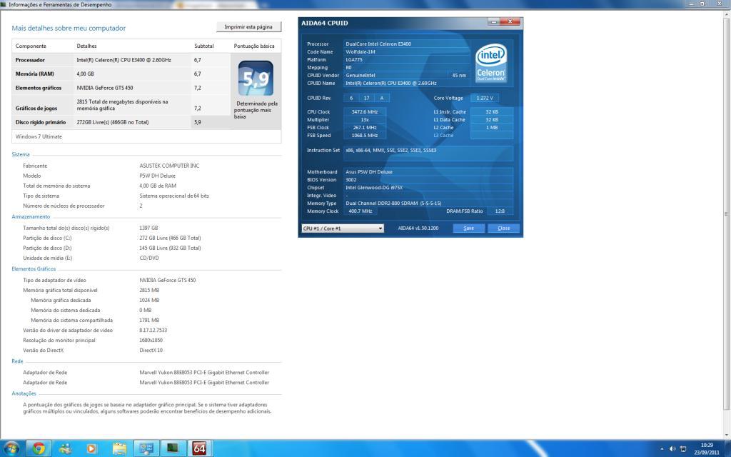
Task: Click the scrollbar down arrow at bottom right
Action: click(726, 435)
